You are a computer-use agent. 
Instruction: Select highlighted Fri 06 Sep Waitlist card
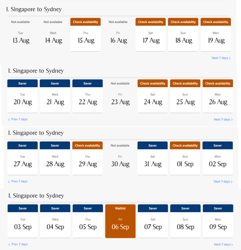(x=120, y=221)
